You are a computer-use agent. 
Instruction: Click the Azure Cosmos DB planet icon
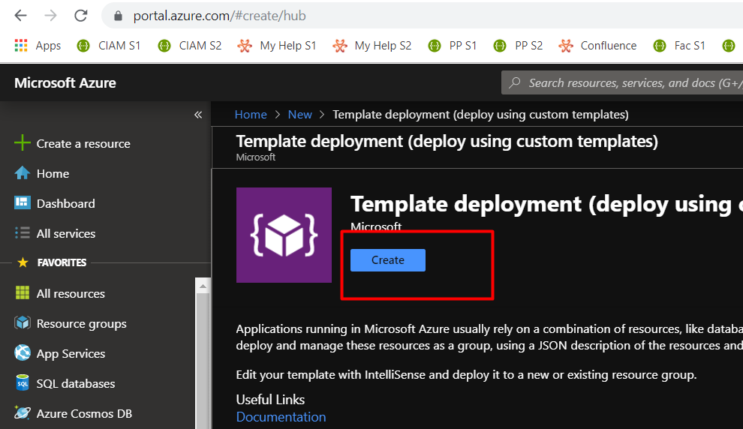(x=23, y=412)
